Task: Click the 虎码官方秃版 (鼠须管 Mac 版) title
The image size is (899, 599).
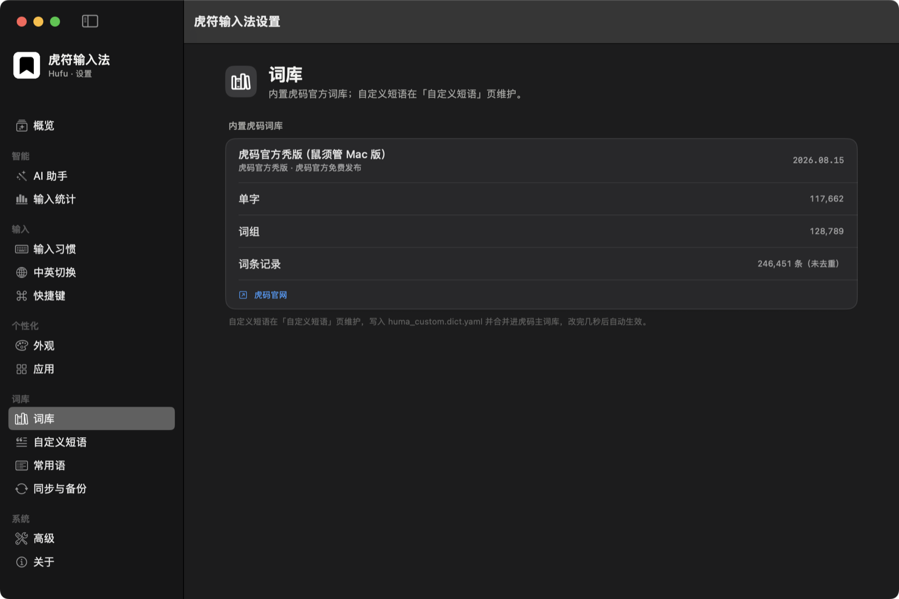Action: click(x=312, y=155)
